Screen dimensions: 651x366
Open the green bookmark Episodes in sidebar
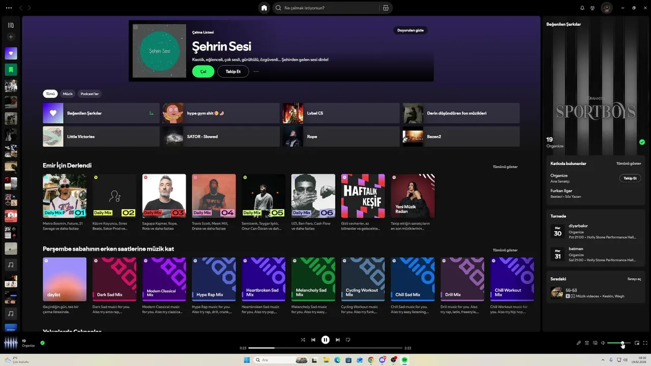tap(11, 69)
